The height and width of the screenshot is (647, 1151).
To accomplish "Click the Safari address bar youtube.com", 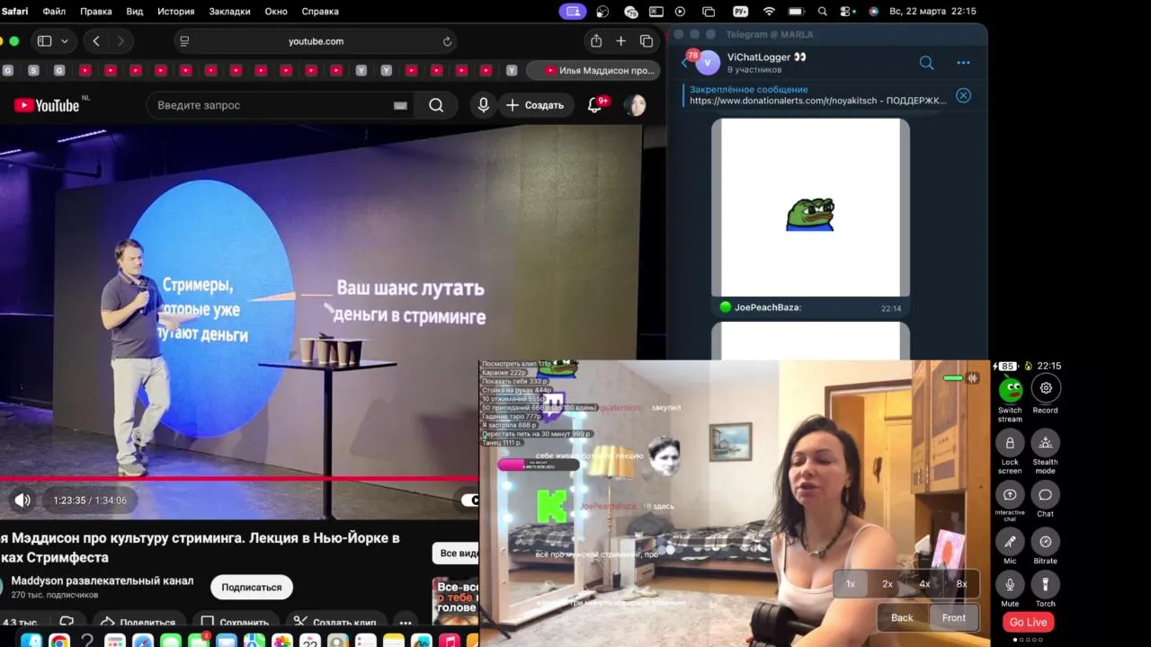I will (316, 41).
